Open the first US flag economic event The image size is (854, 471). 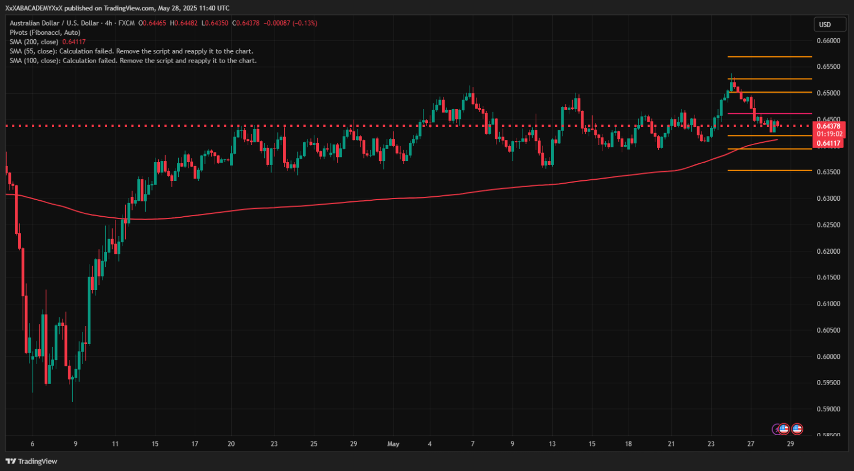pyautogui.click(x=784, y=429)
